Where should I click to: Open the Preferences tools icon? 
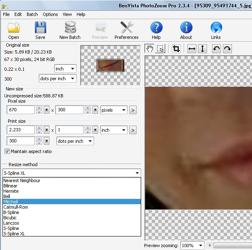click(x=126, y=31)
